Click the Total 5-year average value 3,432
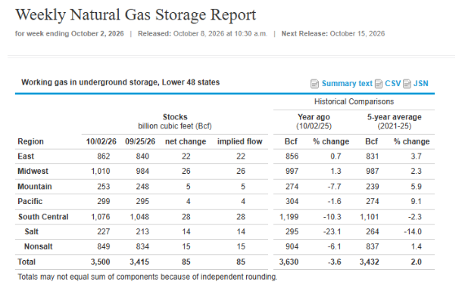 (370, 262)
